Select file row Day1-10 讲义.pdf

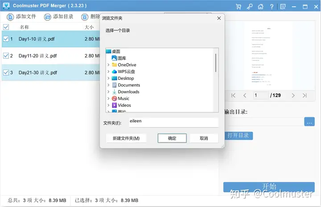(x=51, y=39)
